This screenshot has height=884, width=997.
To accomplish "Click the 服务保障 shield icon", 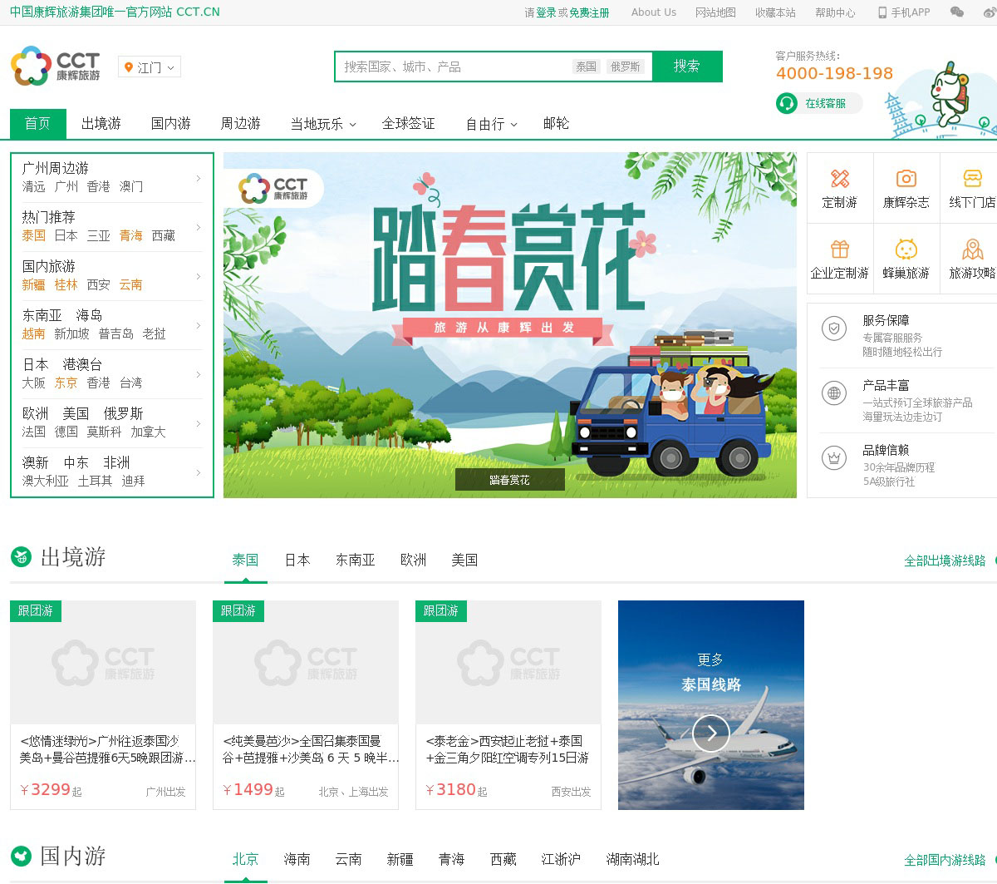I will pyautogui.click(x=834, y=328).
